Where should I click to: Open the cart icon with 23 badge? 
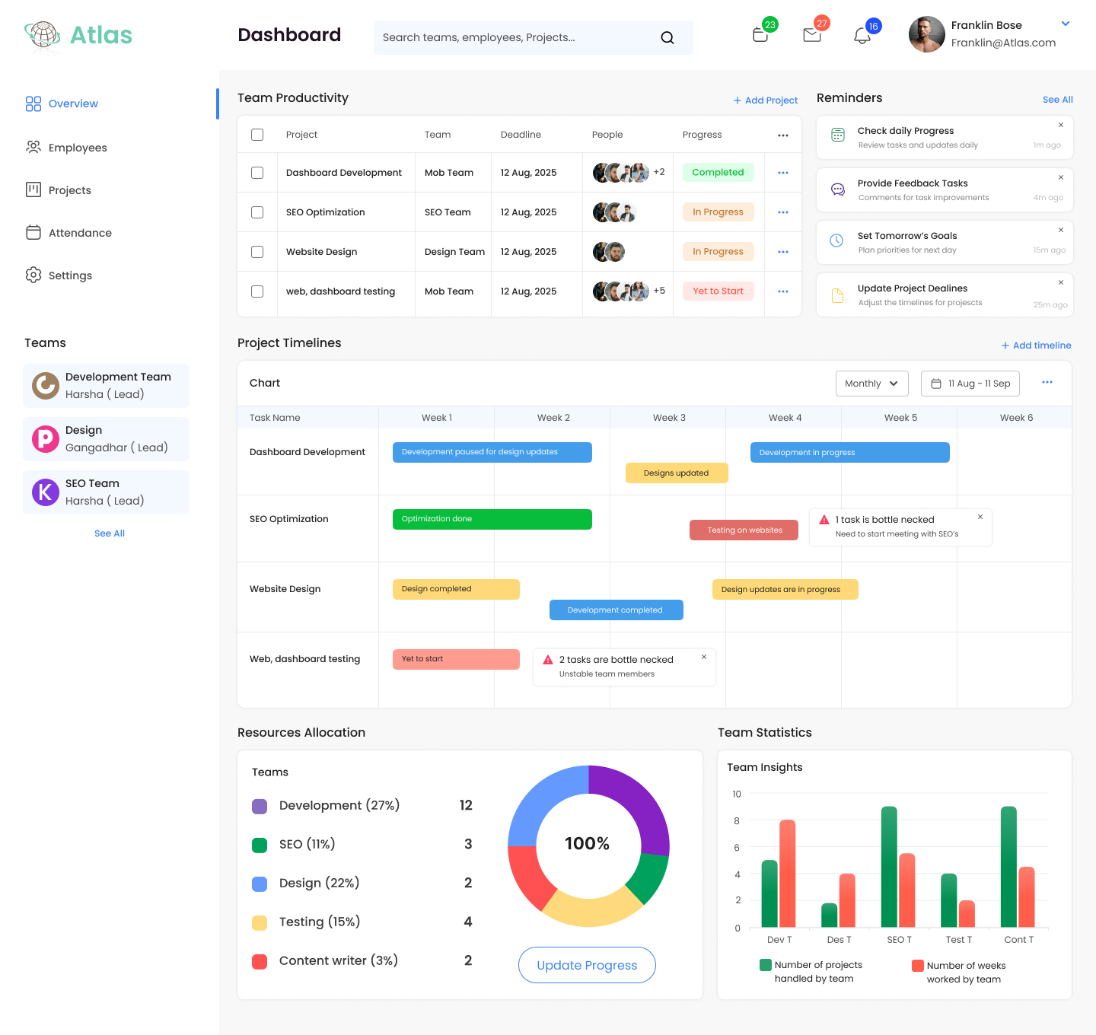tap(760, 34)
